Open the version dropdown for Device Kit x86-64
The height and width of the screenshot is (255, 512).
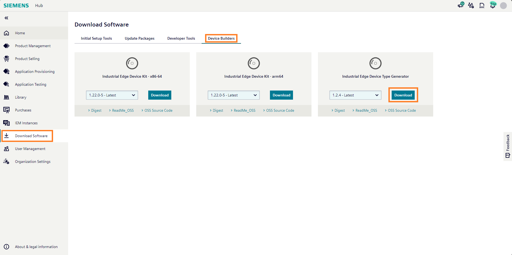(x=112, y=95)
